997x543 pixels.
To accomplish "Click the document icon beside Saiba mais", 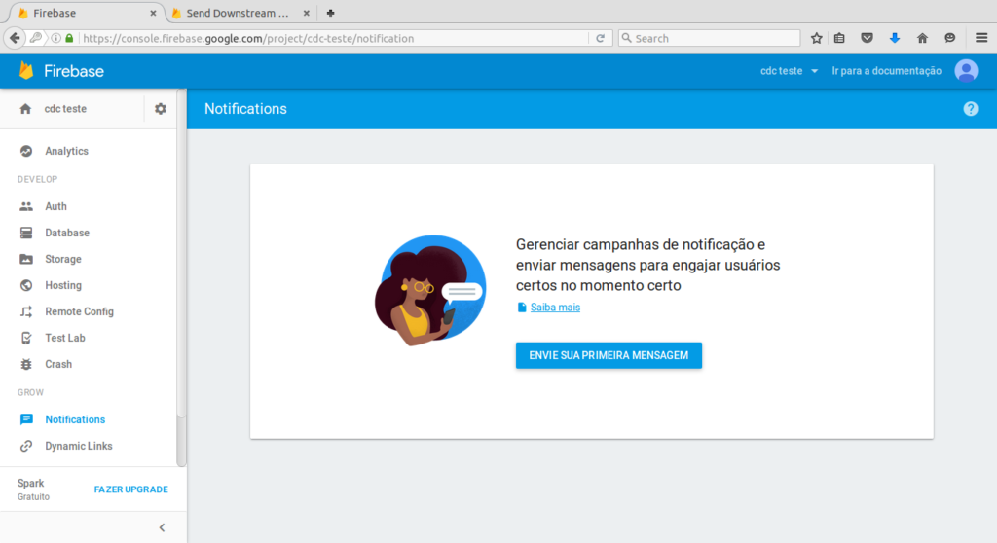I will (522, 308).
